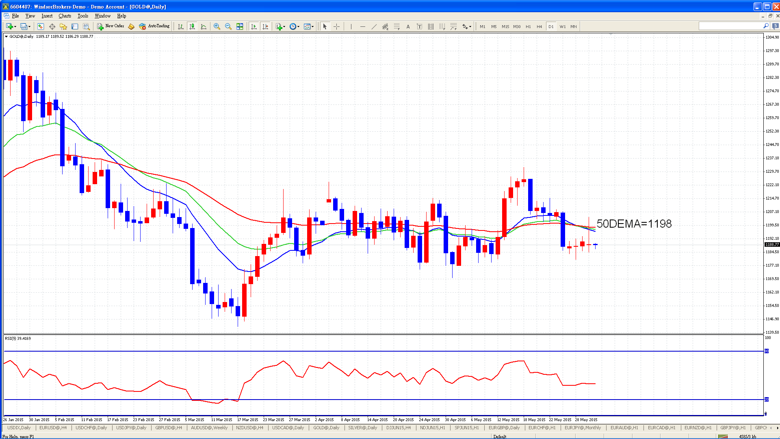Screen dimensions: 780x439
Task: Click the Zoom In magnifier
Action: pyautogui.click(x=217, y=26)
